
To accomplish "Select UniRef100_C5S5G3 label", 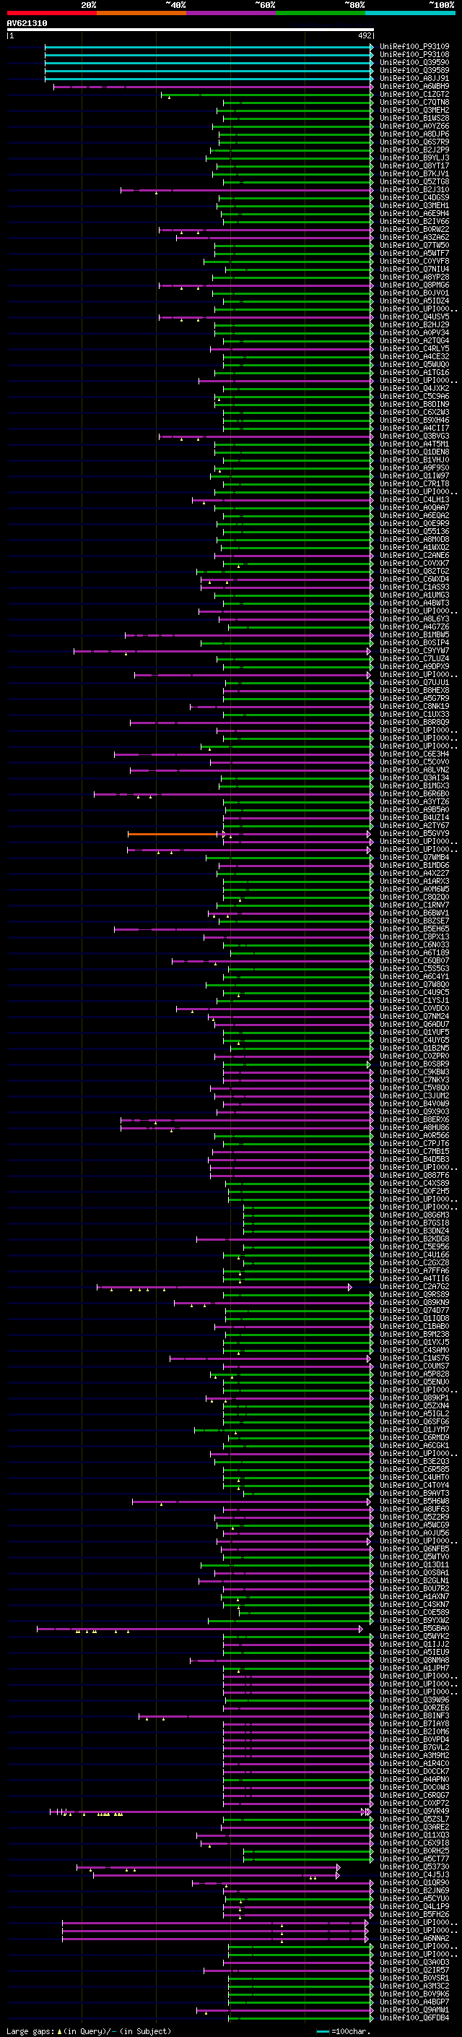I will click(x=414, y=969).
